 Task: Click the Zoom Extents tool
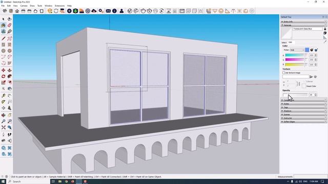coord(4,127)
